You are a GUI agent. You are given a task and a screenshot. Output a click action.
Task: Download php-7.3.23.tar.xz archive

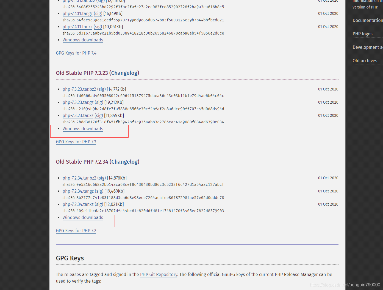(78, 115)
